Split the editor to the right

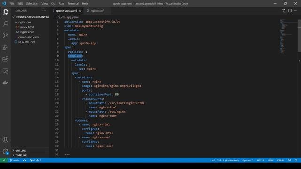pos(290,11)
